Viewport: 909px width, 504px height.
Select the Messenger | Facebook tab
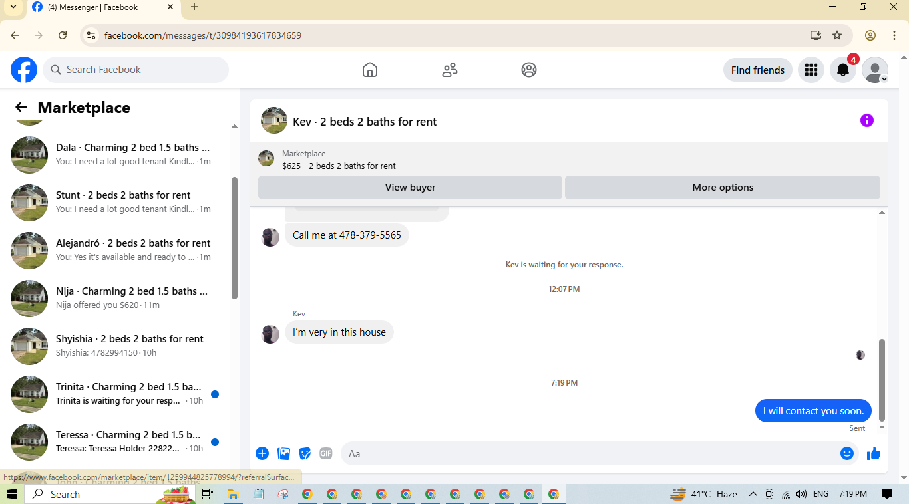(104, 7)
